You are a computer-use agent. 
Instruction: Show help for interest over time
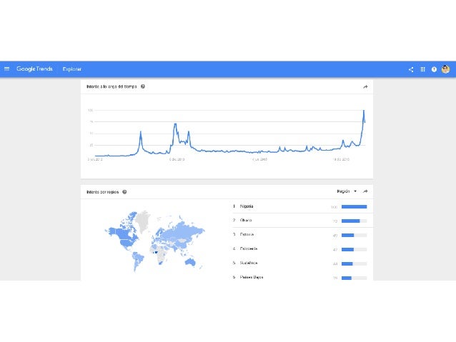pos(143,86)
